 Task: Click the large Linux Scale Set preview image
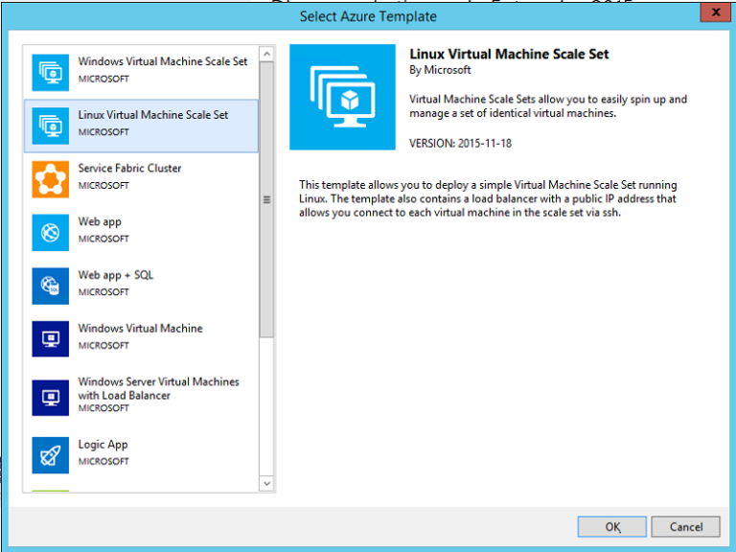pyautogui.click(x=342, y=97)
